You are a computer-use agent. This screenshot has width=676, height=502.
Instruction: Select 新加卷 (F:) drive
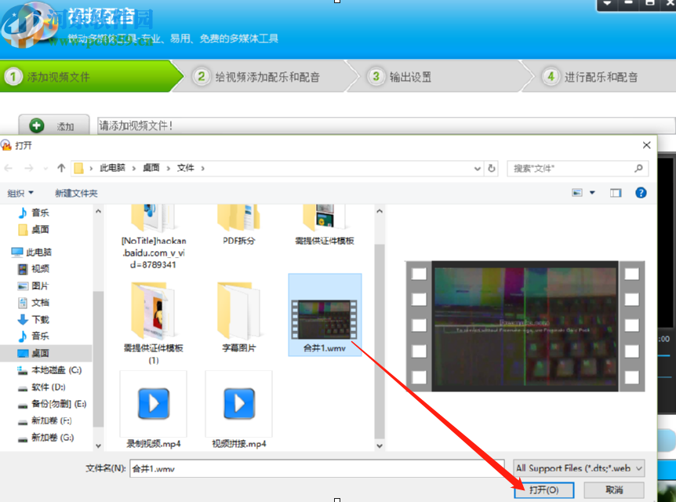pos(45,421)
